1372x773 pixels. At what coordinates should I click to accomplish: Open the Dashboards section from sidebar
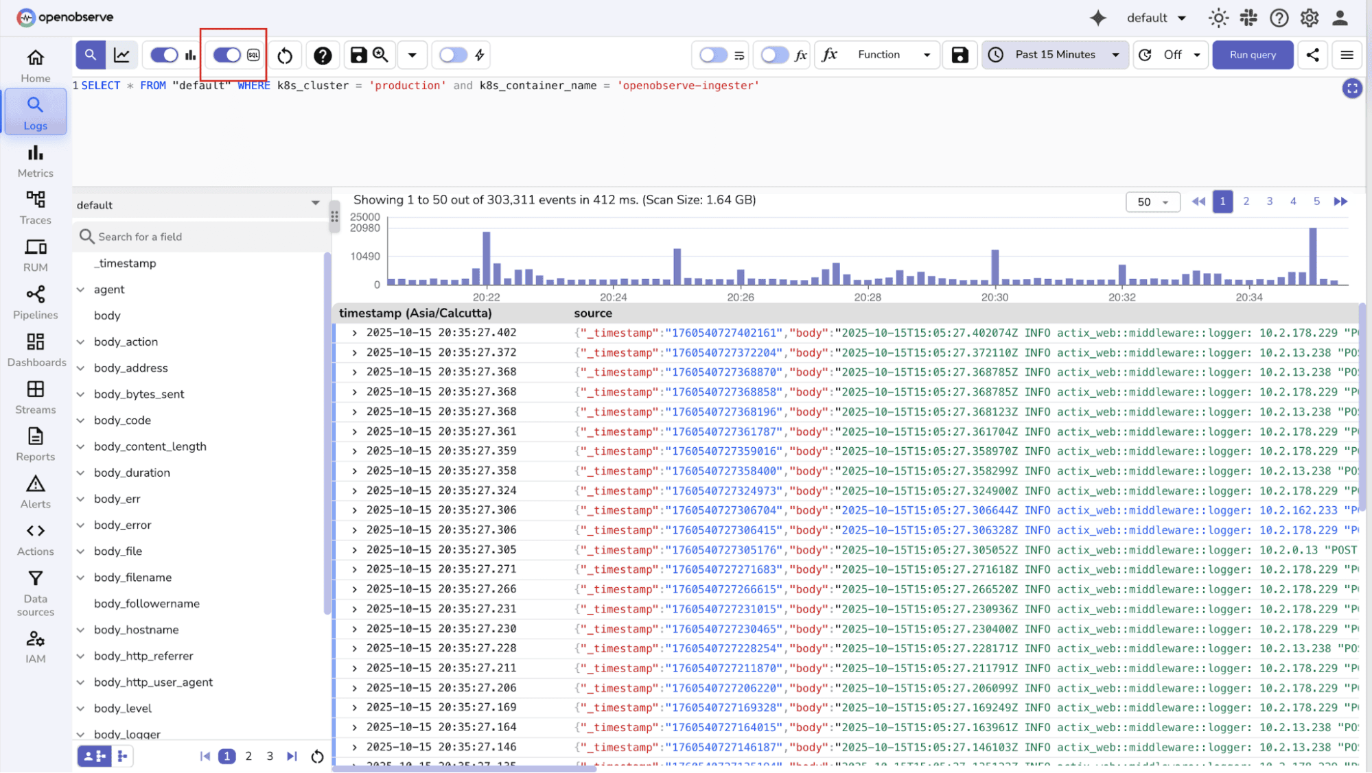[x=36, y=350]
